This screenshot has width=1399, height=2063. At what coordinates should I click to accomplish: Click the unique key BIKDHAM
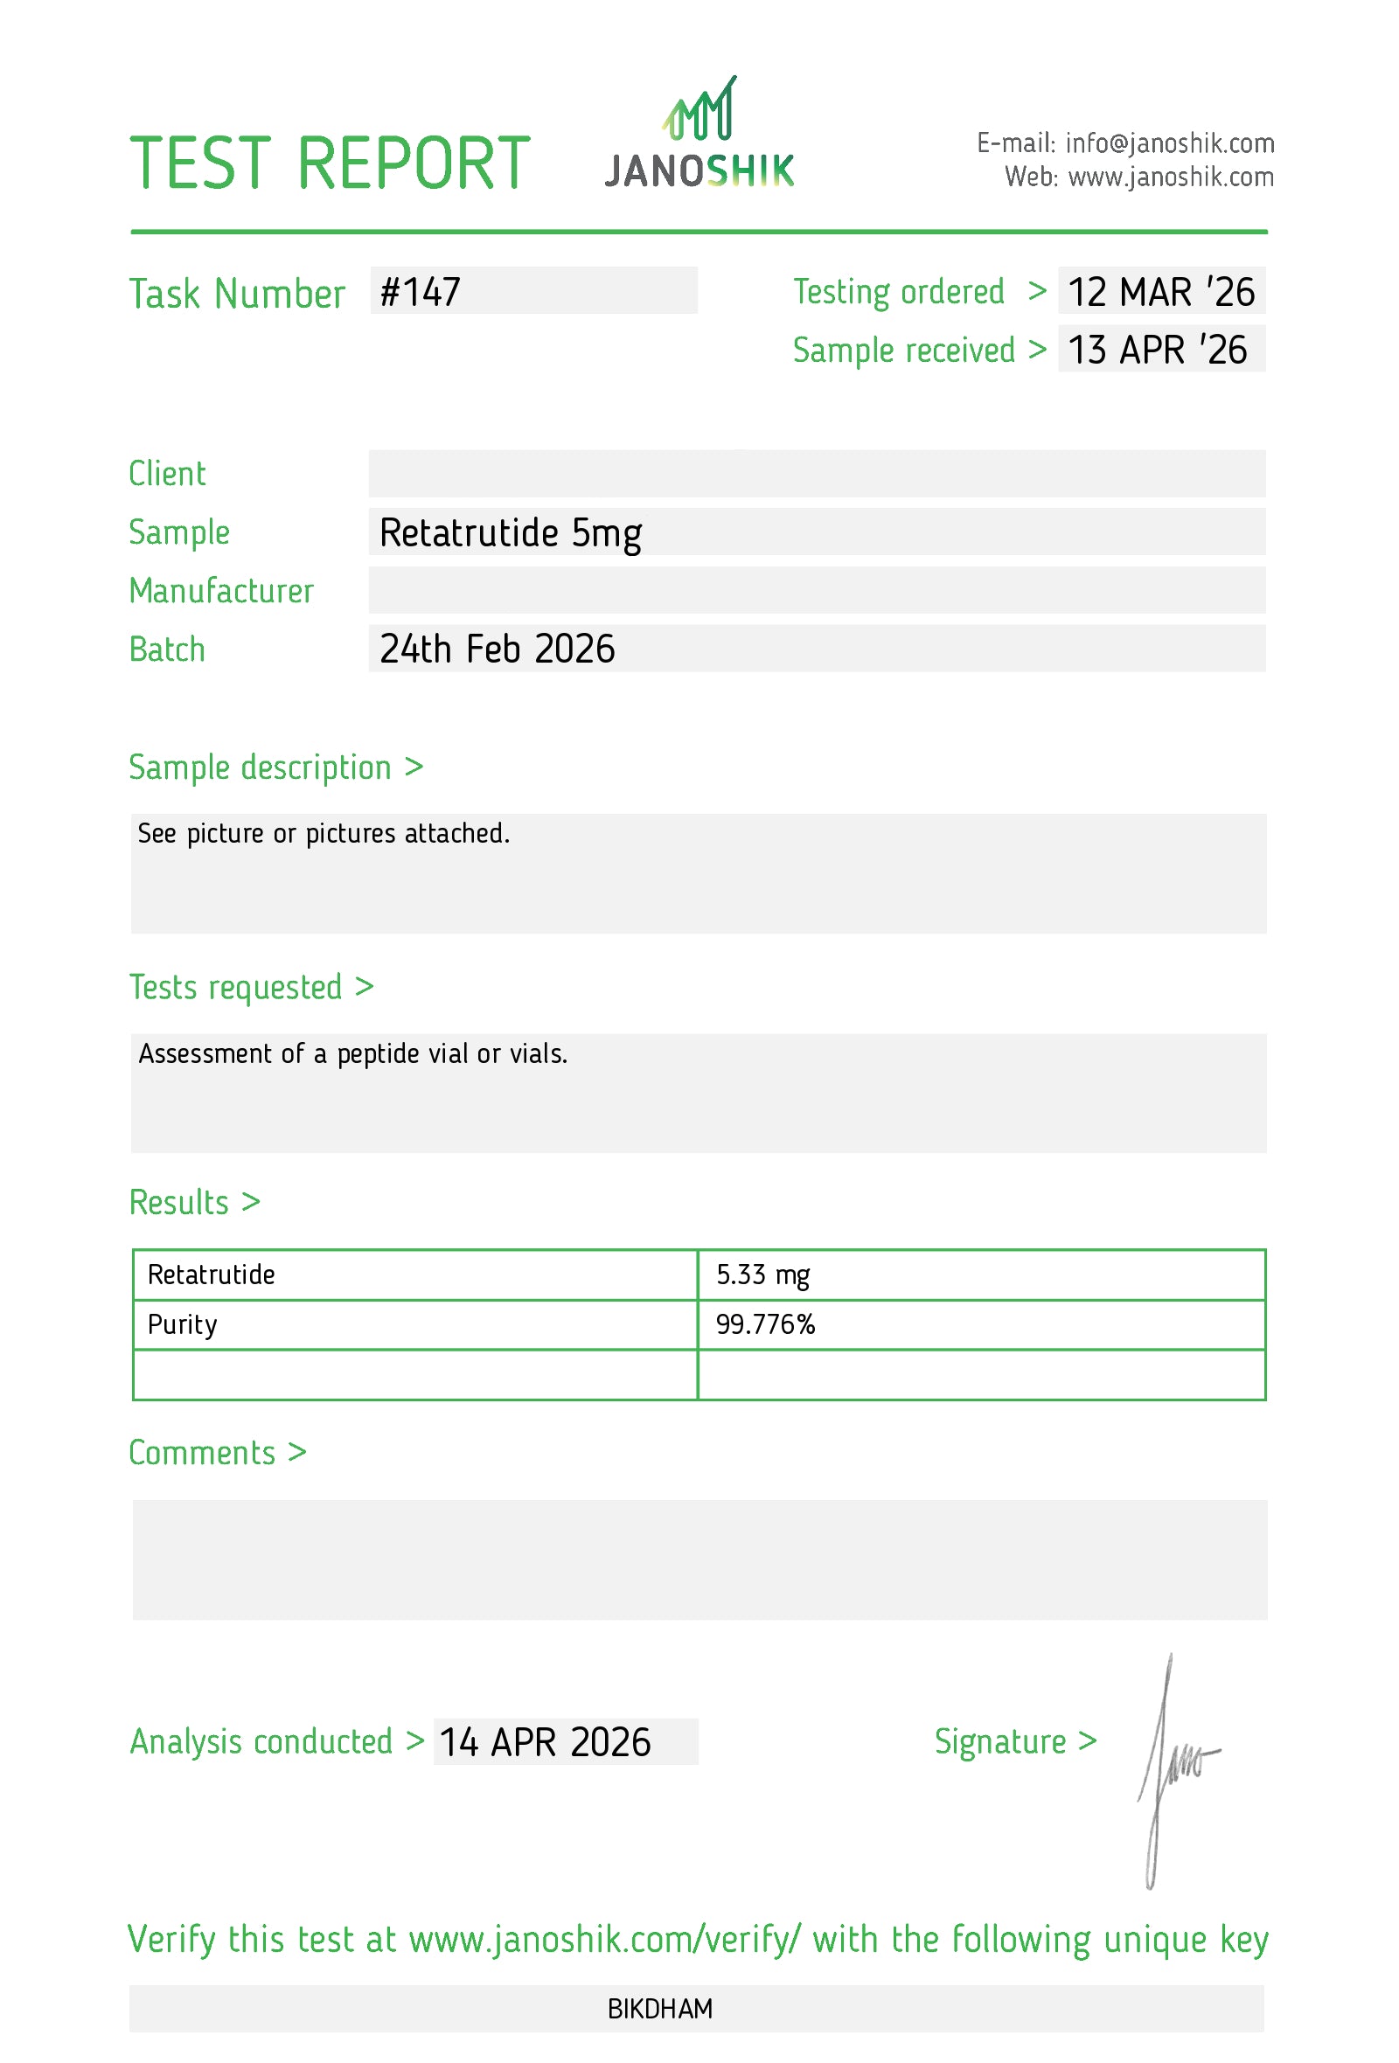point(659,2009)
